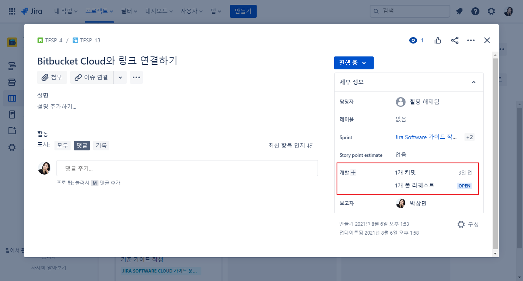Viewport: 523px width, 281px height.
Task: Open the Jira Software 가이드 sprint link
Action: [426, 137]
